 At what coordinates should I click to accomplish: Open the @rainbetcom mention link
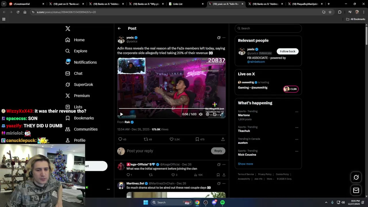point(256,62)
